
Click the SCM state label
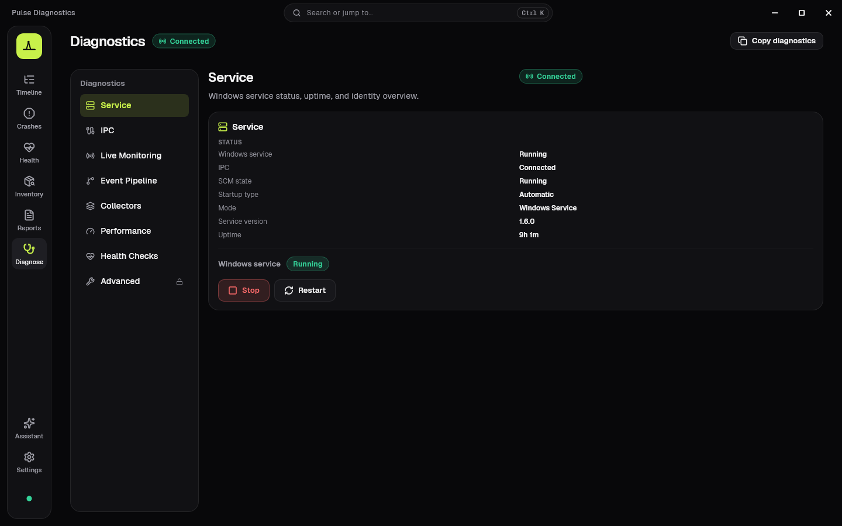[x=235, y=181]
